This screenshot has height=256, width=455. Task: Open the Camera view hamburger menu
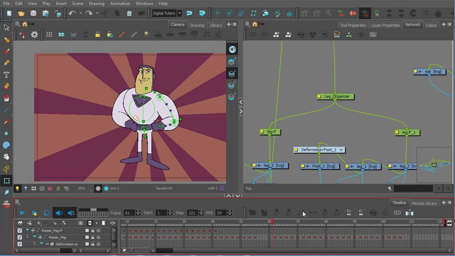[x=17, y=24]
